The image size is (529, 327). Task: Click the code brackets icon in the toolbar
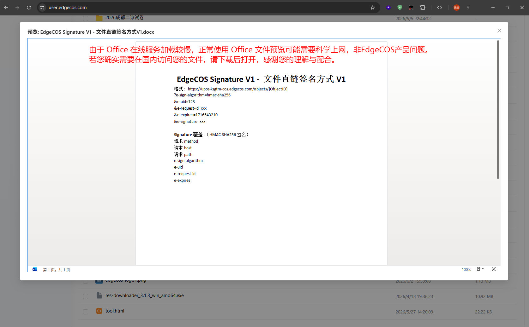(x=440, y=8)
